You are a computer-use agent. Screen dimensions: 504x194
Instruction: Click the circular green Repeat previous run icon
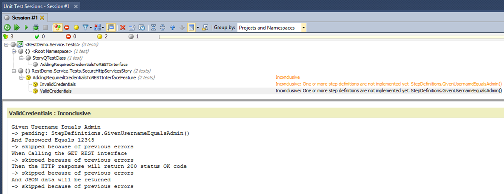(x=7, y=28)
